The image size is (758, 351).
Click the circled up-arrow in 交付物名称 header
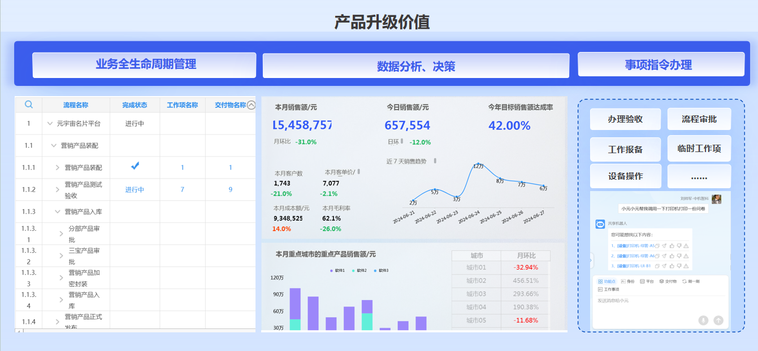(x=251, y=105)
